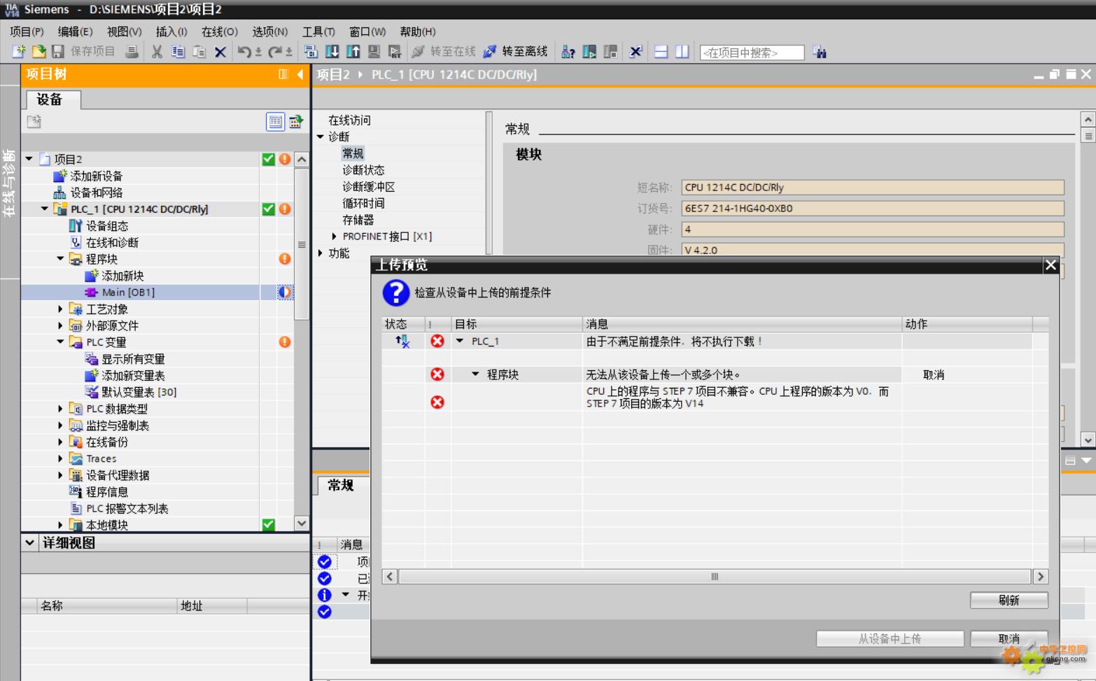Viewport: 1096px width, 681px height.
Task: Select the 常规 tab in inspector
Action: coord(341,485)
